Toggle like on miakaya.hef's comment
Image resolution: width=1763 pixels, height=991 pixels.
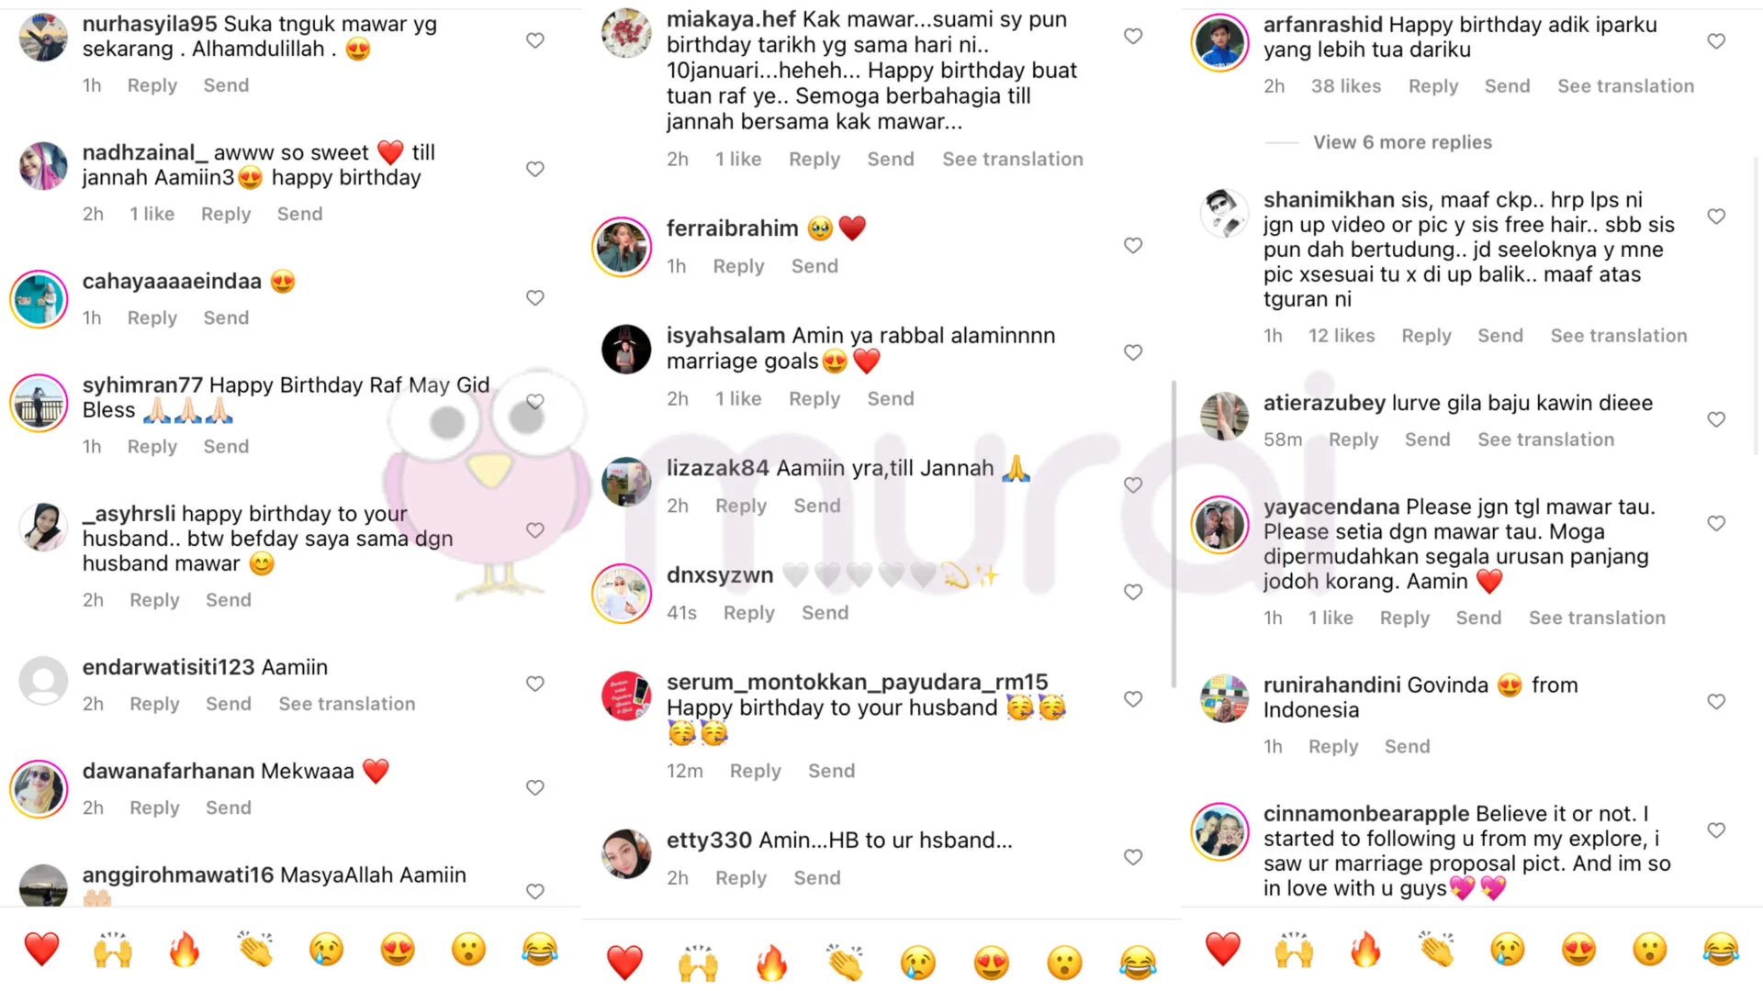(x=1133, y=36)
